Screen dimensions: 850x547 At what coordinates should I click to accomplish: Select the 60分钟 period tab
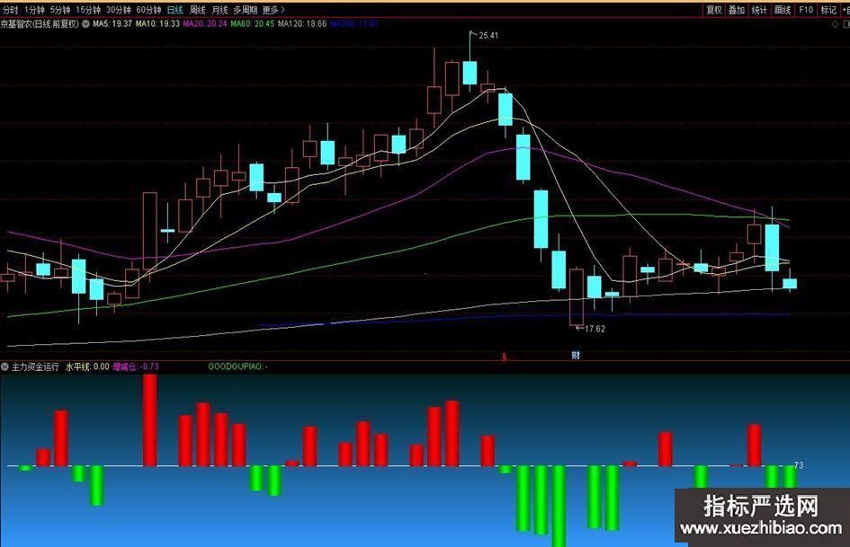[x=148, y=10]
